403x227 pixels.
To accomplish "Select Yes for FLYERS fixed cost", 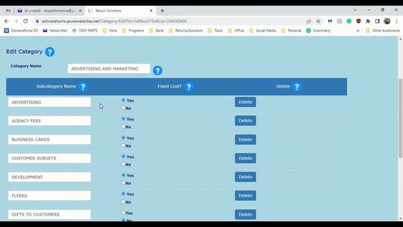I will click(x=123, y=194).
